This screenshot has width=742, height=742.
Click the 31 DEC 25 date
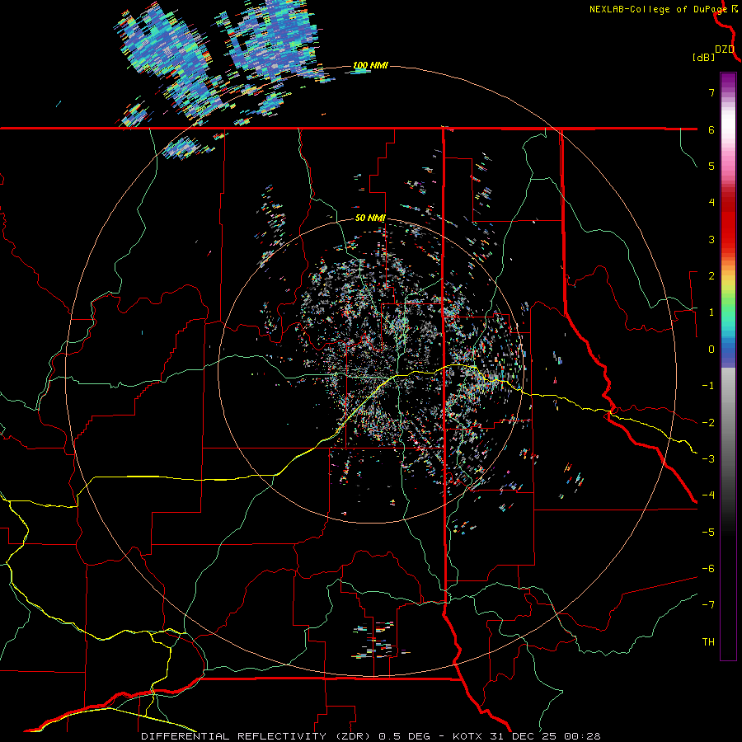tap(523, 736)
